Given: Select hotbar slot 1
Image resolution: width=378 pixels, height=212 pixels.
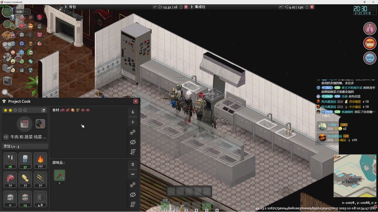Looking at the screenshot, I should (165, 206).
